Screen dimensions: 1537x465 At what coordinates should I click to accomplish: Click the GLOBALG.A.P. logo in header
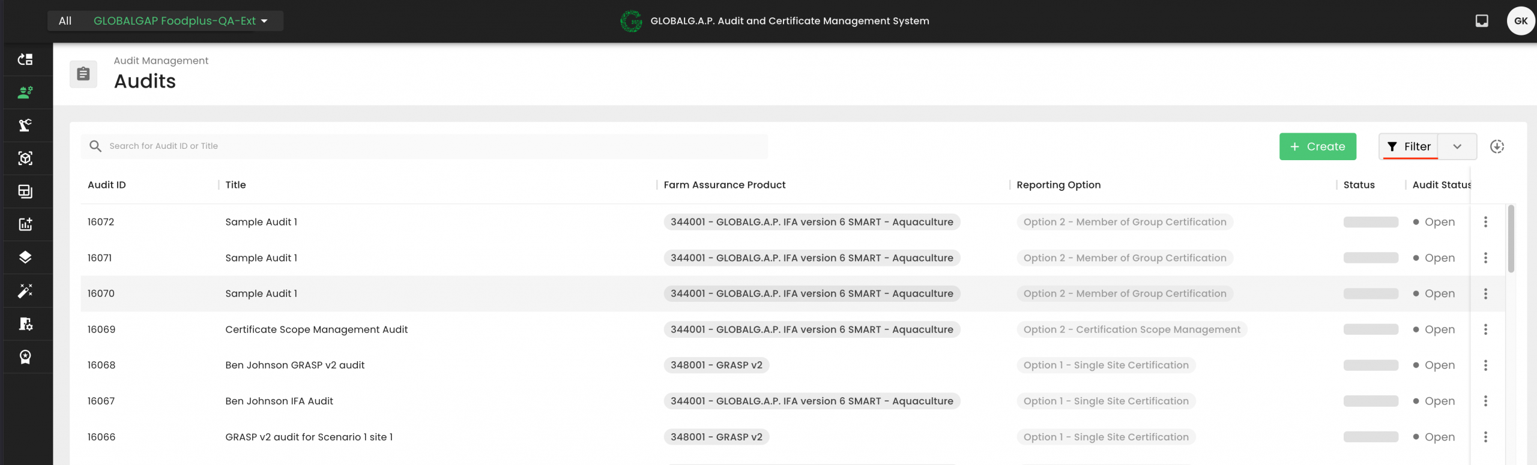pos(631,21)
